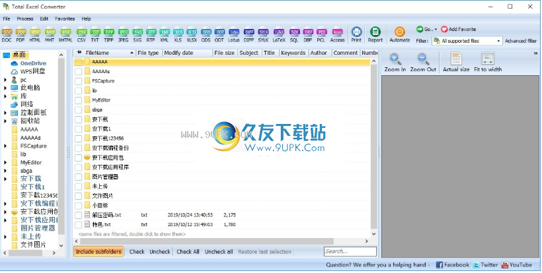Zoom In on the preview

pyautogui.click(x=395, y=63)
